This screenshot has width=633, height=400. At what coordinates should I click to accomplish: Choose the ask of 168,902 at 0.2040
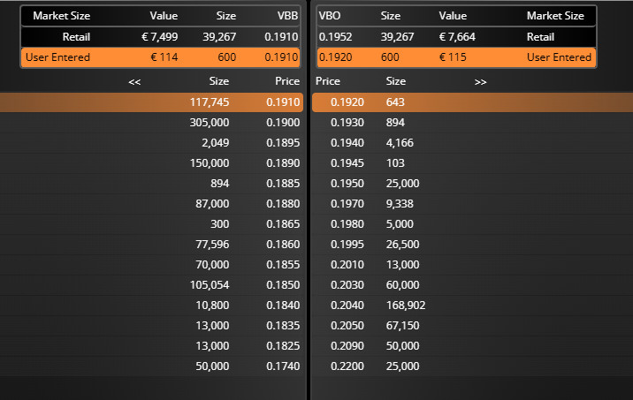pyautogui.click(x=472, y=306)
